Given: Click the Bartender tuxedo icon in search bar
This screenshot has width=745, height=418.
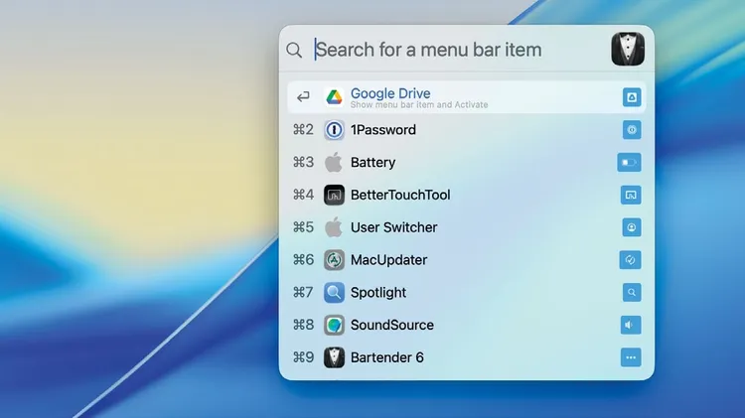Looking at the screenshot, I should [x=628, y=50].
